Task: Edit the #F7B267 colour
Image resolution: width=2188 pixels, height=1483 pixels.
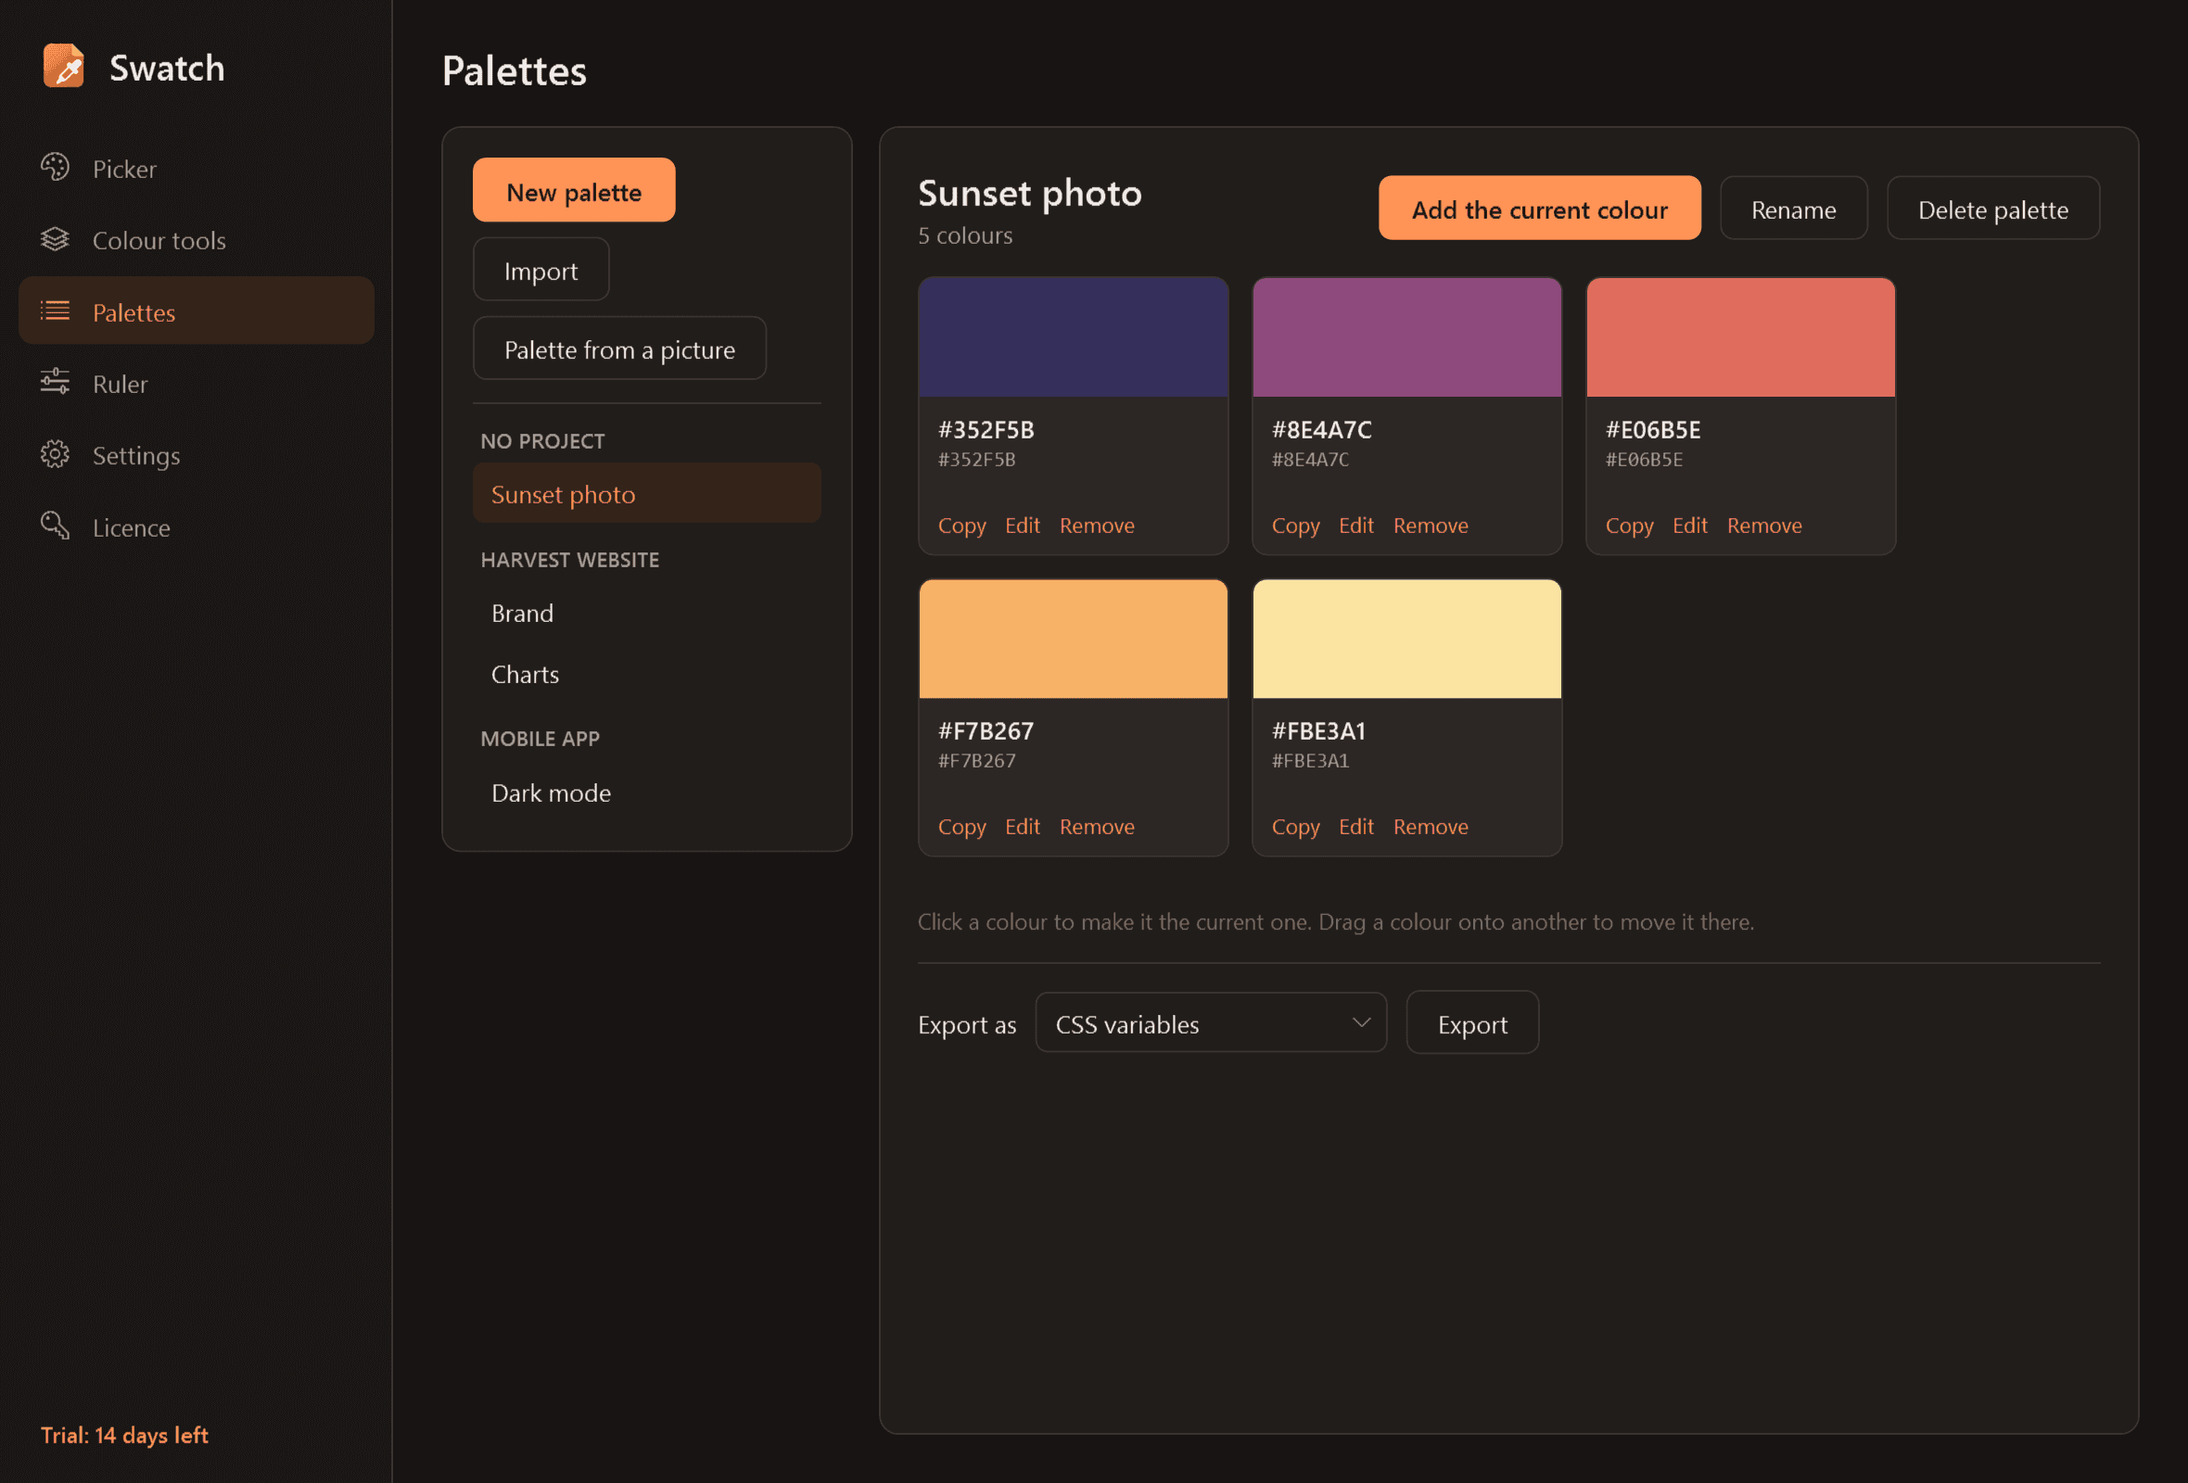Action: point(1023,826)
